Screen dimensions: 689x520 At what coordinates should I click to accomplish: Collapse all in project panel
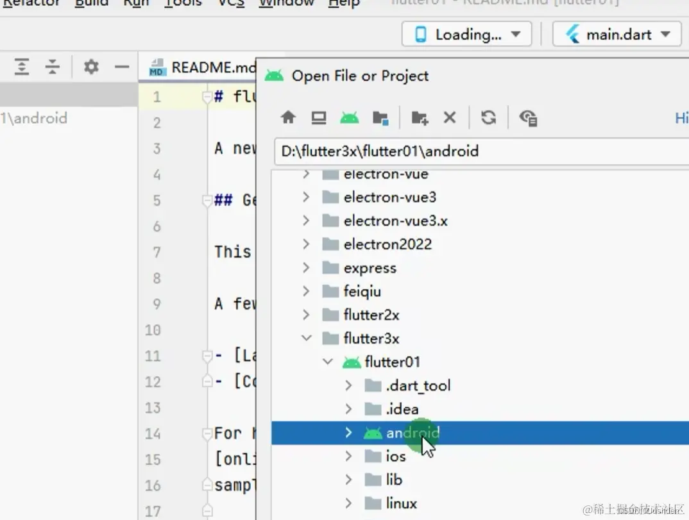[53, 67]
